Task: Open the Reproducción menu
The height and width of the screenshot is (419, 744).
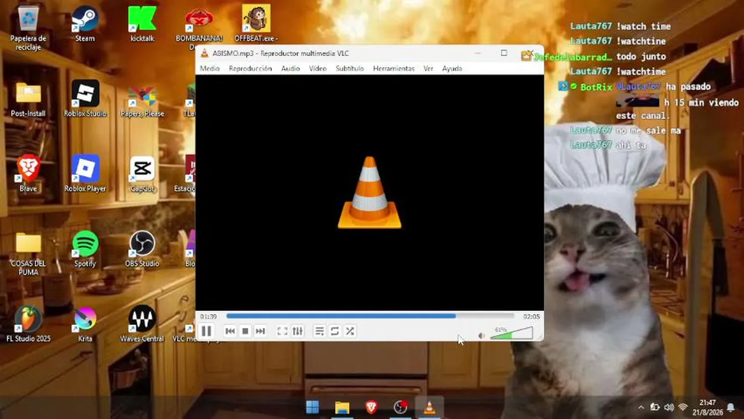Action: 250,69
